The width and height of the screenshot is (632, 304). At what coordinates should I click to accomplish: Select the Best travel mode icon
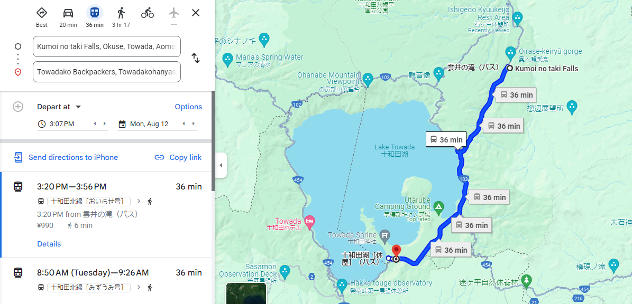click(x=41, y=13)
